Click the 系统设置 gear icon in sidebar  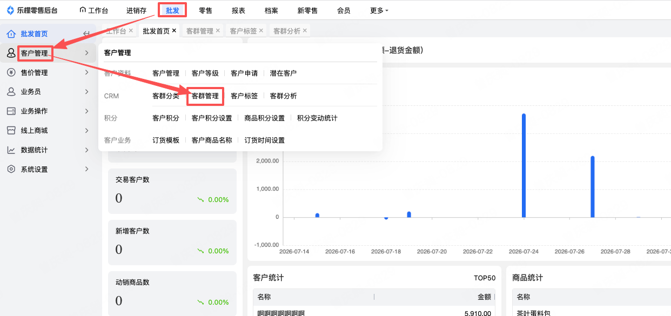tap(11, 170)
